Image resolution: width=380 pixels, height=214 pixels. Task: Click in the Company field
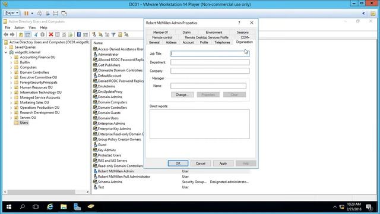pyautogui.click(x=210, y=71)
